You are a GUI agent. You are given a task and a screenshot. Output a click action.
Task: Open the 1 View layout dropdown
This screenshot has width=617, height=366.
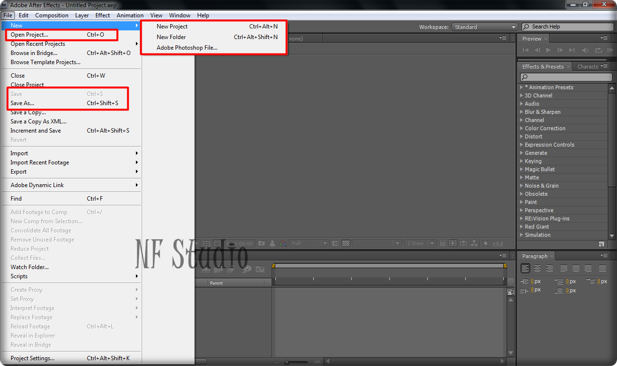[x=420, y=243]
